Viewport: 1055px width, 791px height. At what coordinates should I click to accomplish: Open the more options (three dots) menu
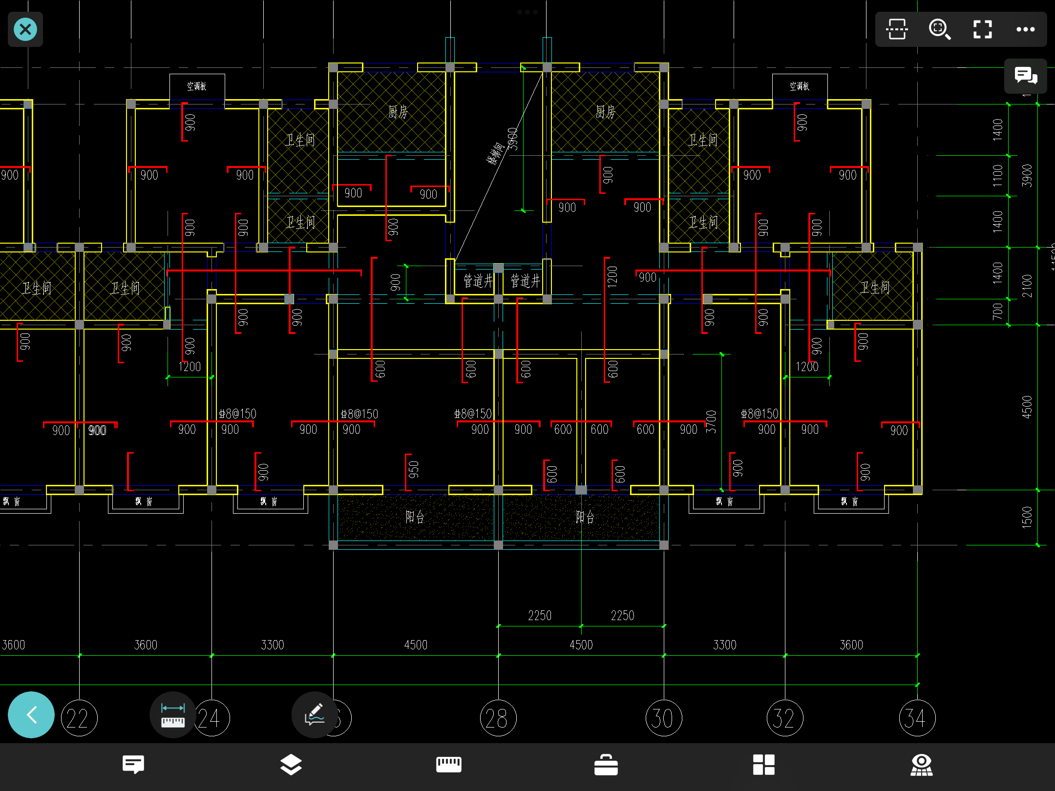[x=1025, y=29]
